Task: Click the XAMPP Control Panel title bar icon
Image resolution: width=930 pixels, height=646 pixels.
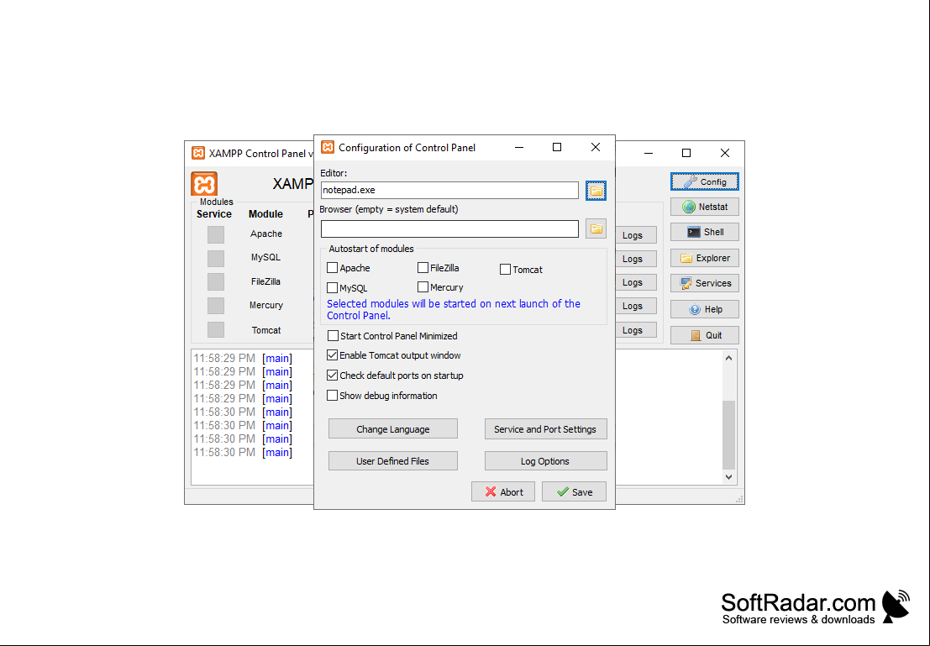Action: coord(198,153)
